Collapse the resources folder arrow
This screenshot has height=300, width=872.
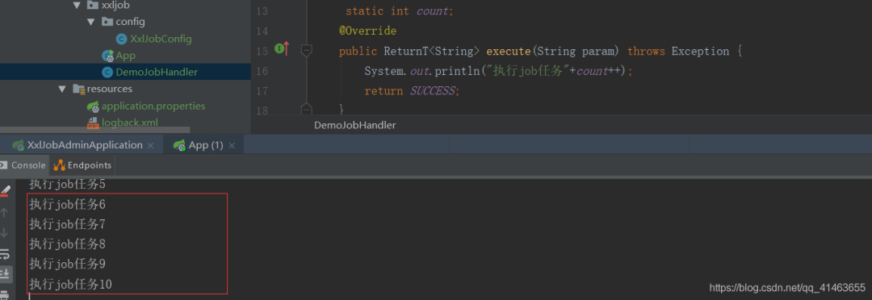click(62, 89)
